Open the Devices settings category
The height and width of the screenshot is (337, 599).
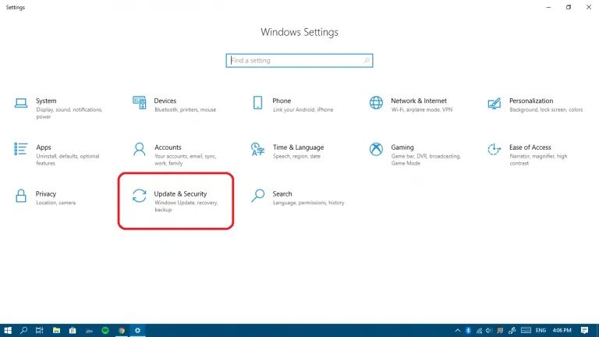pyautogui.click(x=175, y=105)
